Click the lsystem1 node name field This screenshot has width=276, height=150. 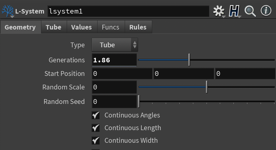(x=128, y=11)
